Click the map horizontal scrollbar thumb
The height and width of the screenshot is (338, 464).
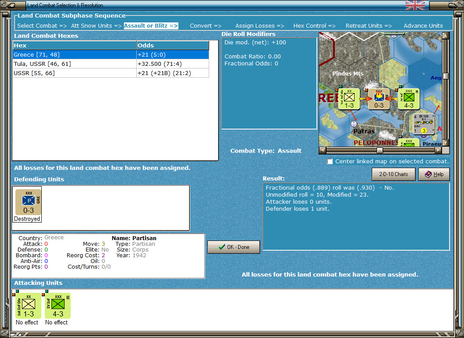point(380,150)
